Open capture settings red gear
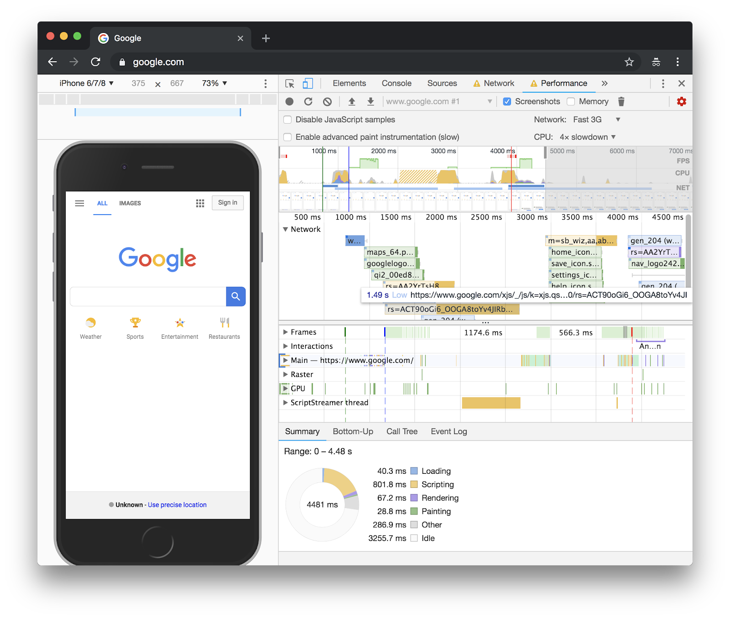The image size is (730, 619). pyautogui.click(x=682, y=101)
